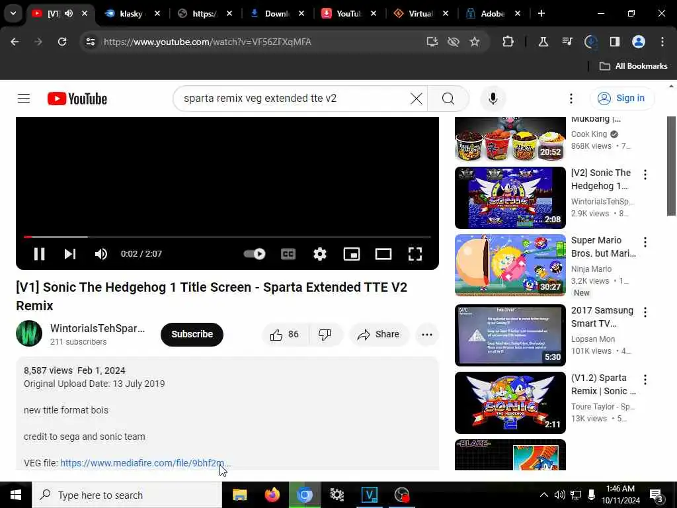Open the Chrome three-dot menu
This screenshot has height=508, width=677.
[x=662, y=42]
